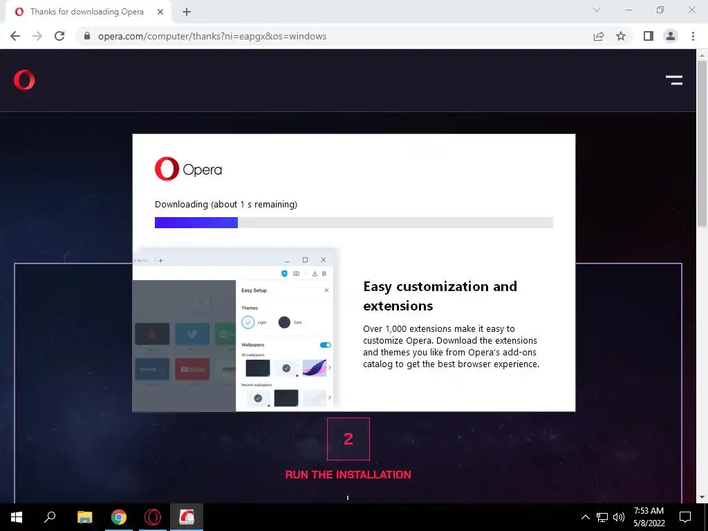The image size is (708, 531).
Task: Reload the current page
Action: [x=59, y=36]
